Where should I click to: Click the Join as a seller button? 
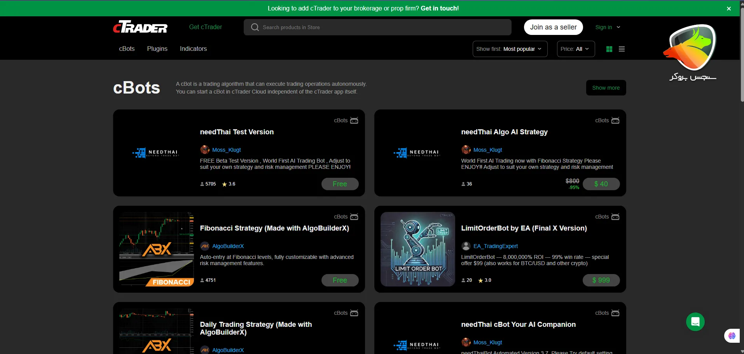tap(553, 27)
